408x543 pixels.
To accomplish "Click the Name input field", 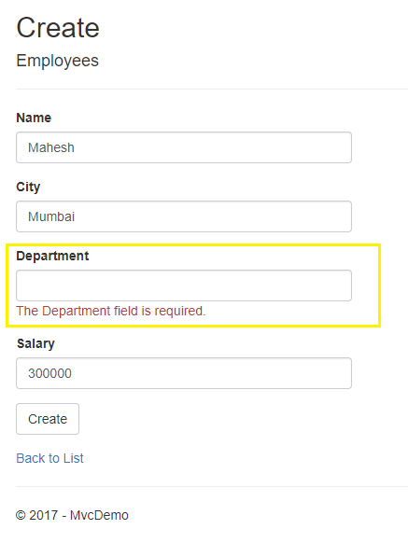I will point(184,147).
